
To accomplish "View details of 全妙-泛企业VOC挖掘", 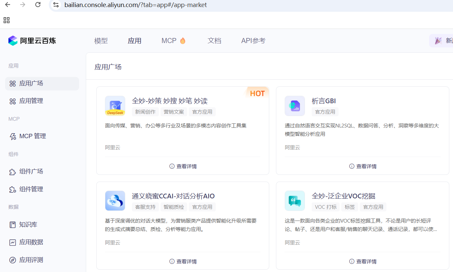I will [363, 261].
